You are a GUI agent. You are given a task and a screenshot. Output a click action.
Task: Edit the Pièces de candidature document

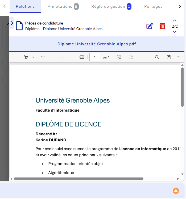[150, 26]
